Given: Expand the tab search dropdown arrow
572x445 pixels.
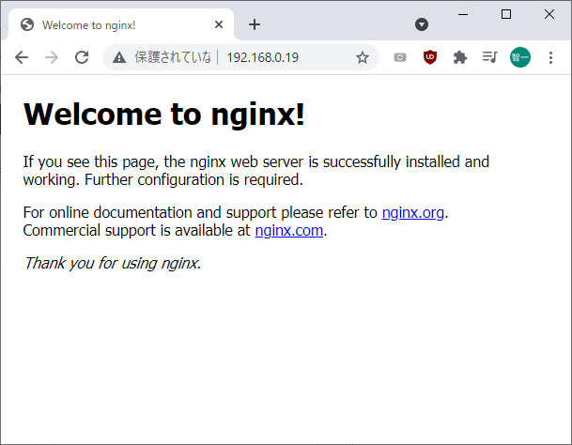Looking at the screenshot, I should point(422,24).
